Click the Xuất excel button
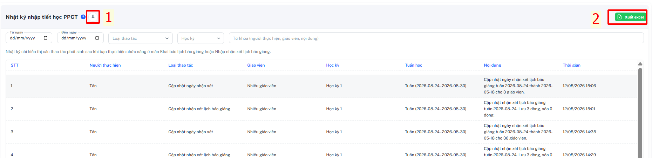Screen dimensions: 652x158 [631, 17]
